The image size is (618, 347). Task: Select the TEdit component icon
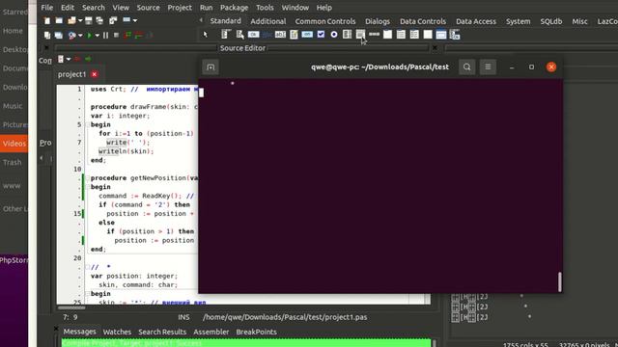[280, 35]
